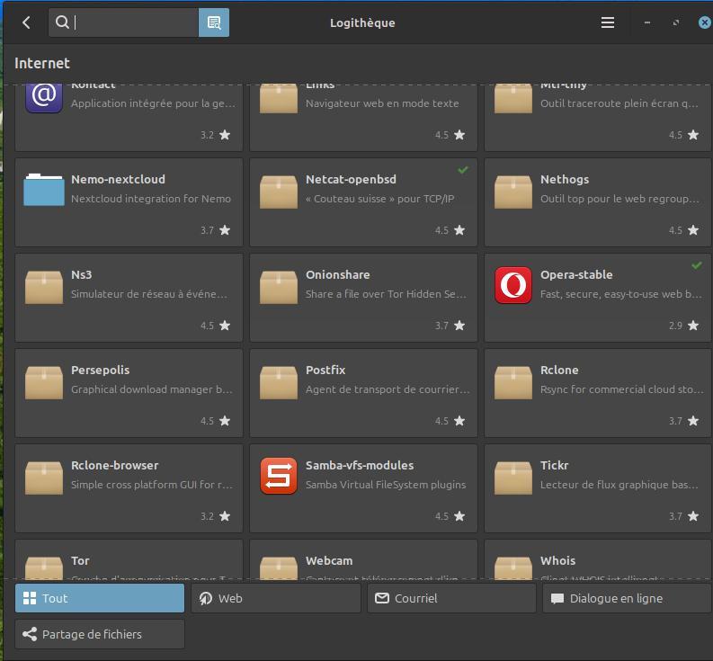713x661 pixels.
Task: Open the Persepolis title
Action: [100, 370]
